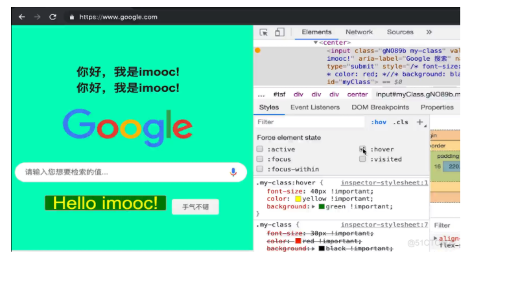
Task: Click the browser forward arrow
Action: tap(37, 17)
